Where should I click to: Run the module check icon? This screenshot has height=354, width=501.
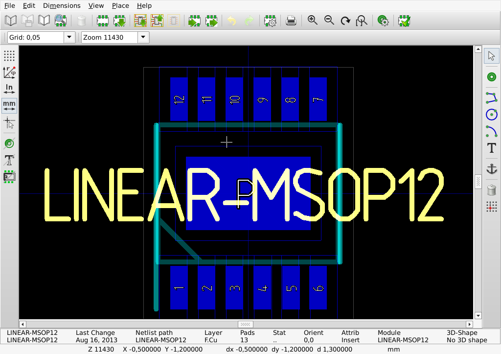[404, 21]
